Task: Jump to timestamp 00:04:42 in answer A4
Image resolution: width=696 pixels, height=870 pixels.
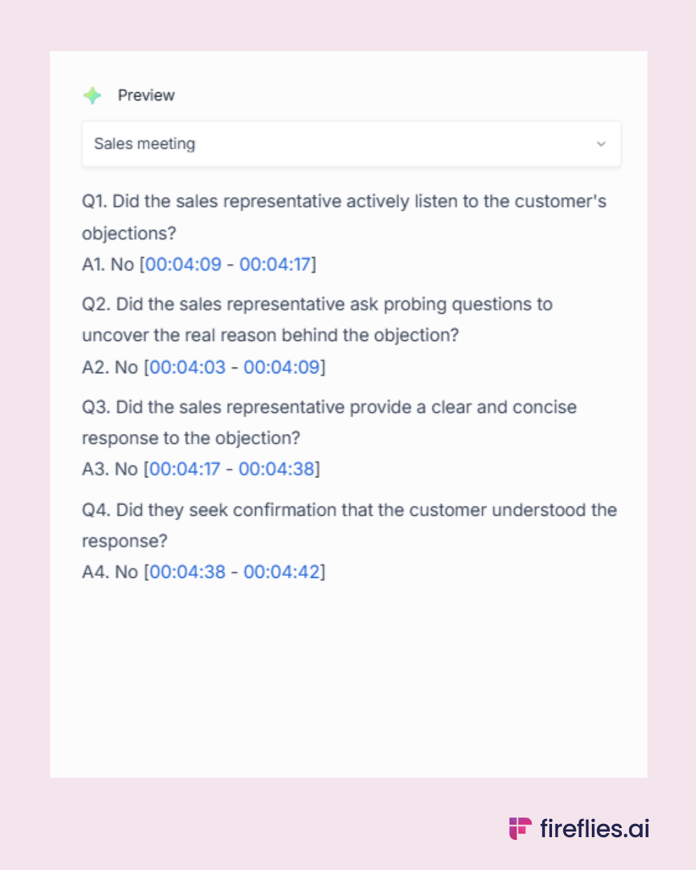Action: tap(282, 572)
